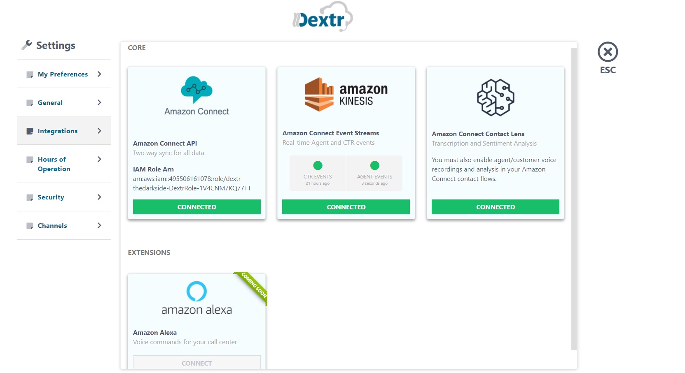Screen dimensions: 685x373
Task: Click the green Agent Events status dot
Action: [x=375, y=165]
